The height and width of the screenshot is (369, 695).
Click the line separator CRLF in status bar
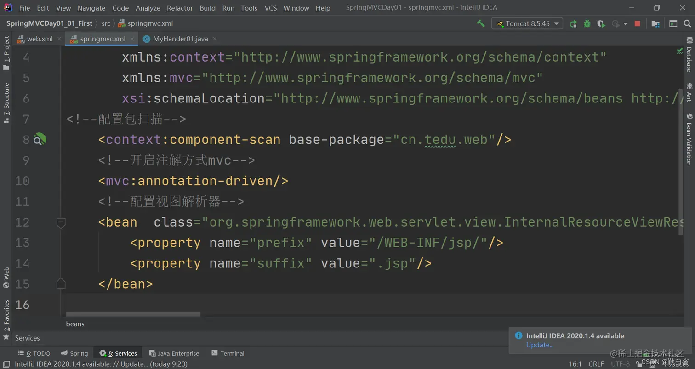596,364
